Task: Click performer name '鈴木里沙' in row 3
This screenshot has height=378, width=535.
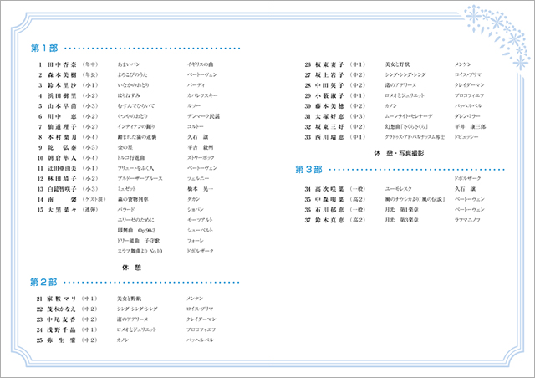Action: [x=62, y=85]
